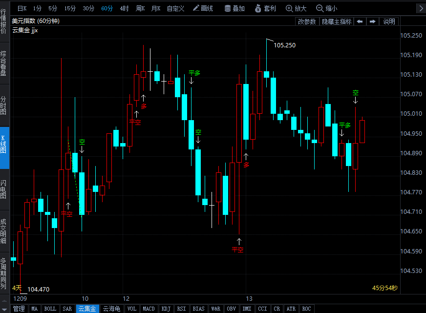The width and height of the screenshot is (426, 313).
Task: Select the SAR indicator tab
Action: pos(67,309)
